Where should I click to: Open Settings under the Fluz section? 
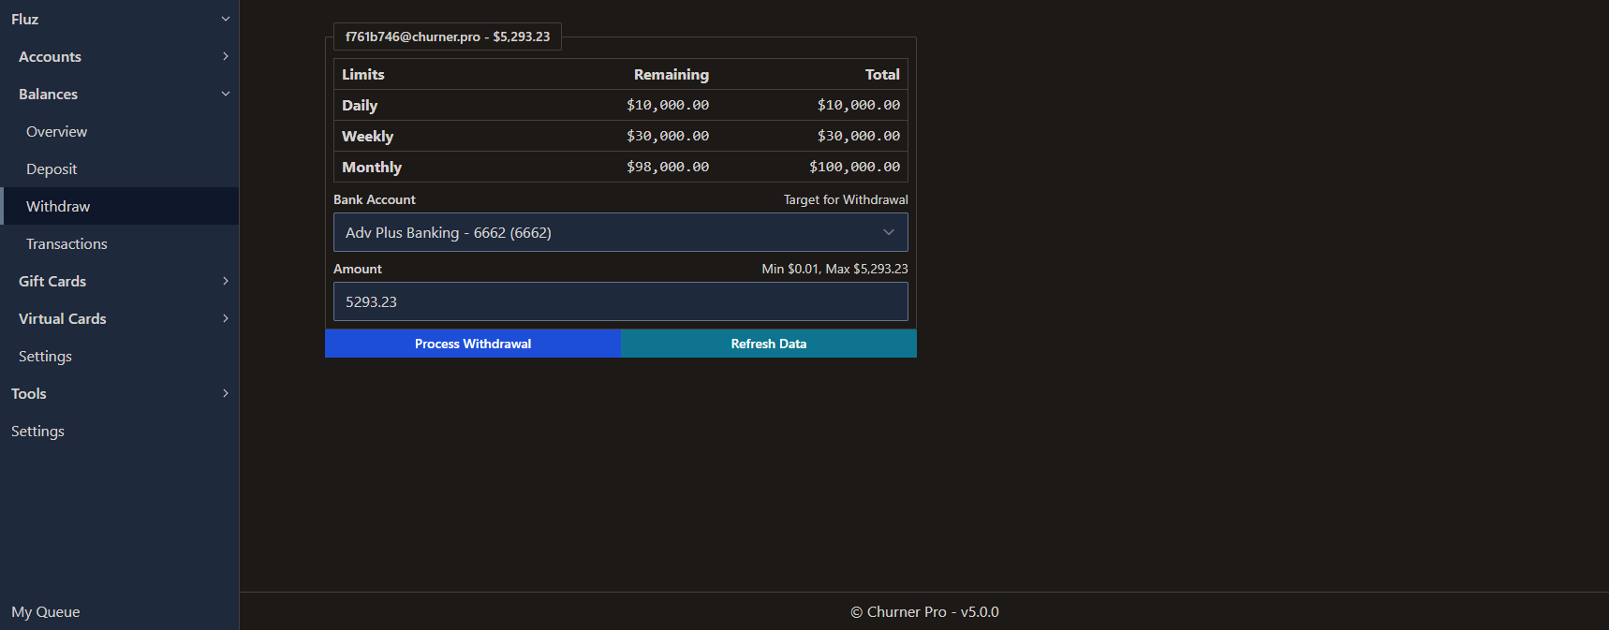45,357
